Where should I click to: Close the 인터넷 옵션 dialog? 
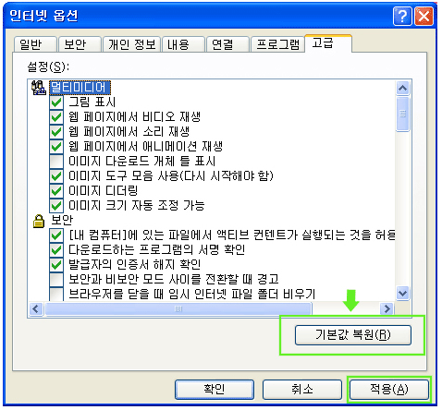tap(424, 16)
